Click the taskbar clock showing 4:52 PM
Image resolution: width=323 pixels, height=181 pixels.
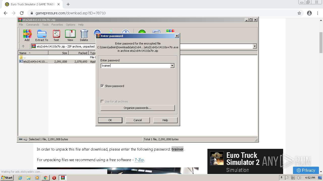click(310, 178)
